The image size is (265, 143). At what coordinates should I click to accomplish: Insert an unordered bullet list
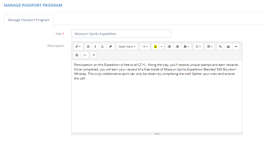tap(169, 47)
